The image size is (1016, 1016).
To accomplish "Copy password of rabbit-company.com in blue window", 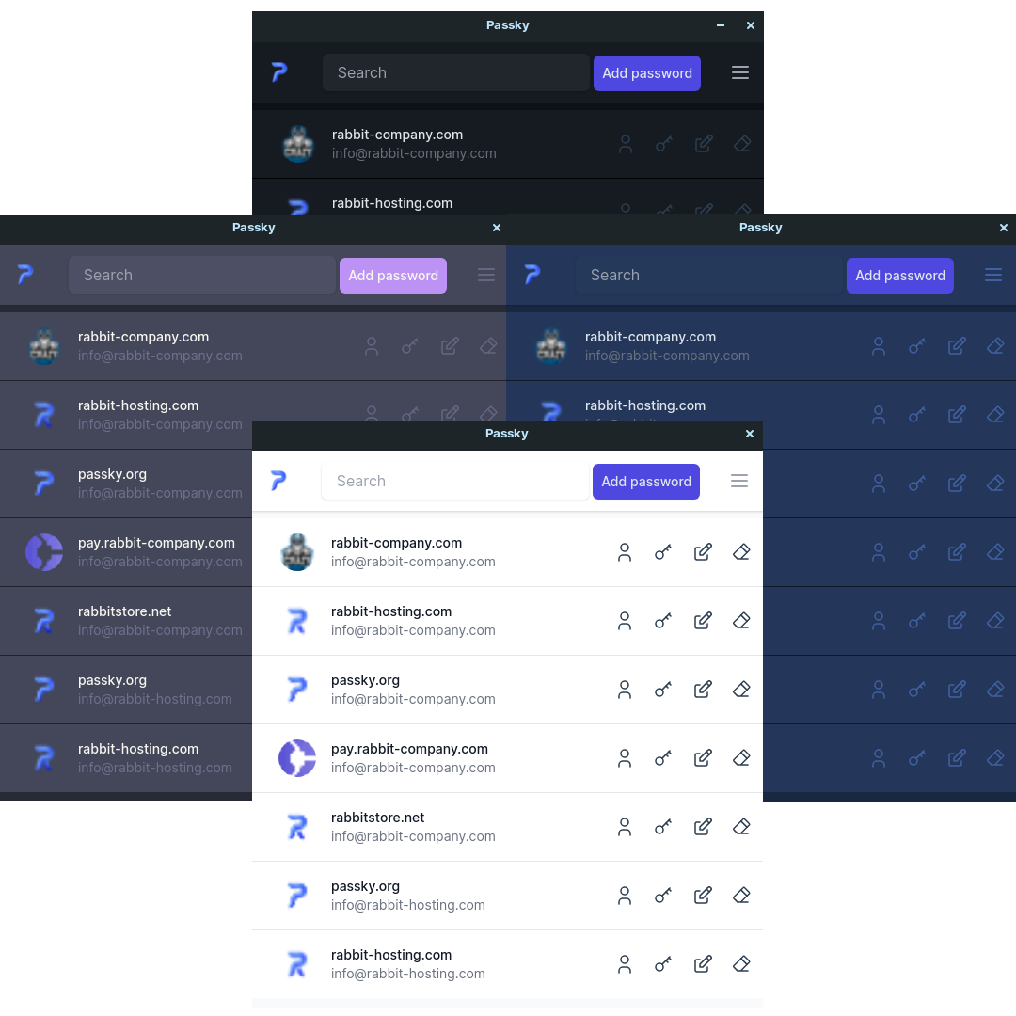I will click(x=917, y=346).
